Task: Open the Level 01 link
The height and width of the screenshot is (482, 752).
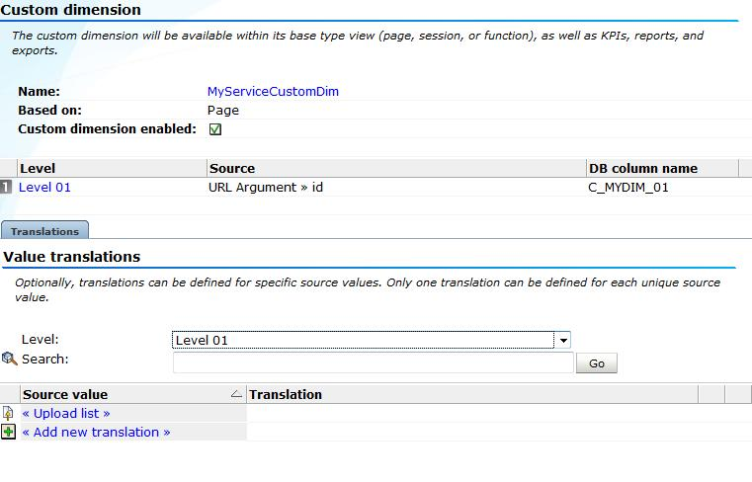Action: point(44,187)
